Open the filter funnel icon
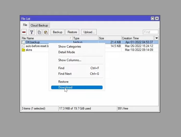 (x=32, y=32)
